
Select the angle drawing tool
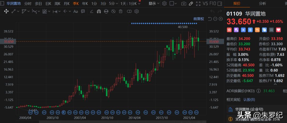click(x=92, y=11)
